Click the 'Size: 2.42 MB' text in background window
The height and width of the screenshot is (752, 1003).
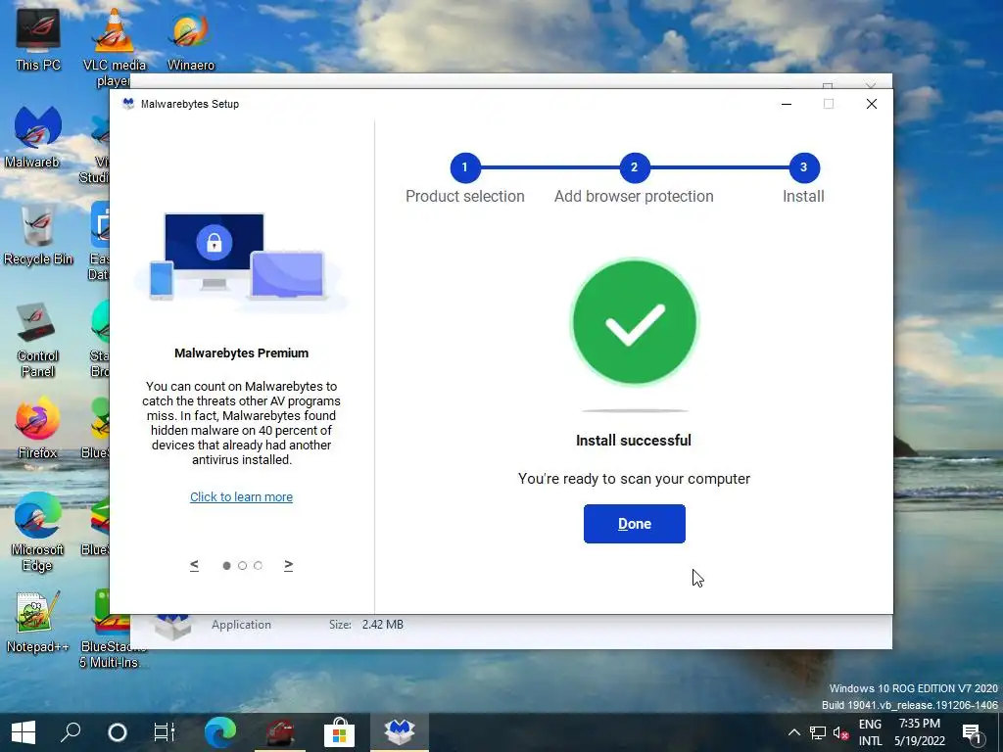366,624
